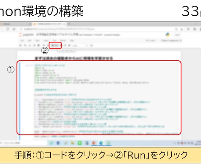
Task: Click the notebook title to rename it
Action: tap(58, 35)
